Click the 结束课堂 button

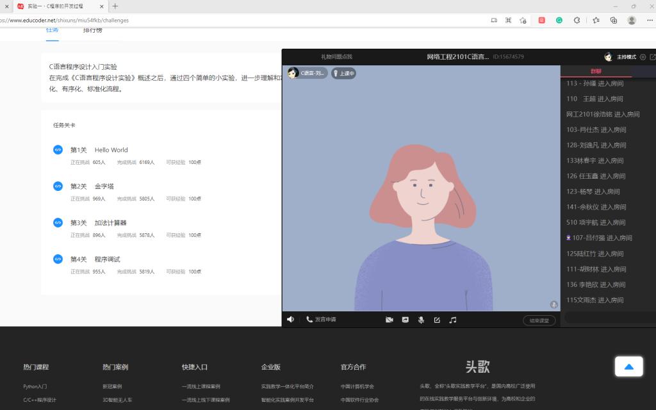(x=539, y=320)
